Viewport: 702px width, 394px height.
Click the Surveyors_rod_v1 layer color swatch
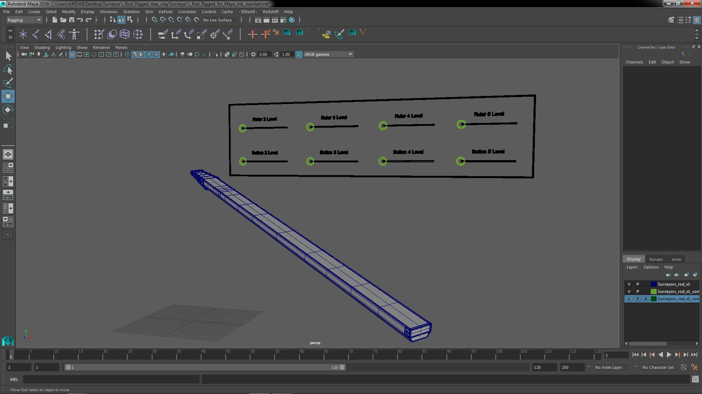(653, 284)
